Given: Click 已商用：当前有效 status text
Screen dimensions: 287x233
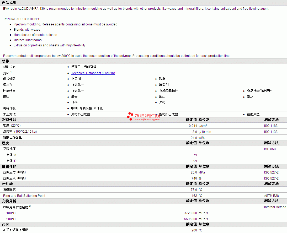Looking at the screenshot, I should (84, 67).
